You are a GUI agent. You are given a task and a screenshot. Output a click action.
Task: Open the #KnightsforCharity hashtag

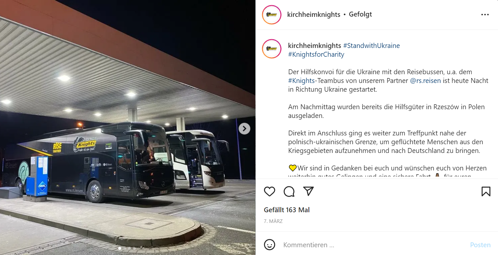coord(316,54)
